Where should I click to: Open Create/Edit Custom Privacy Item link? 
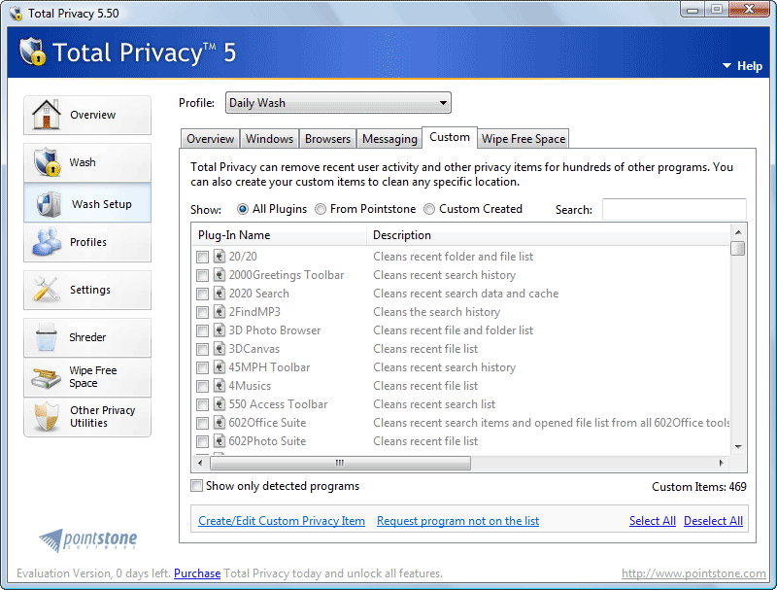(282, 521)
